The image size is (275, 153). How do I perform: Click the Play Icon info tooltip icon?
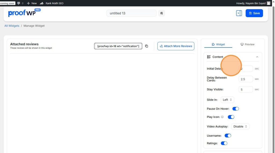tap(222, 117)
